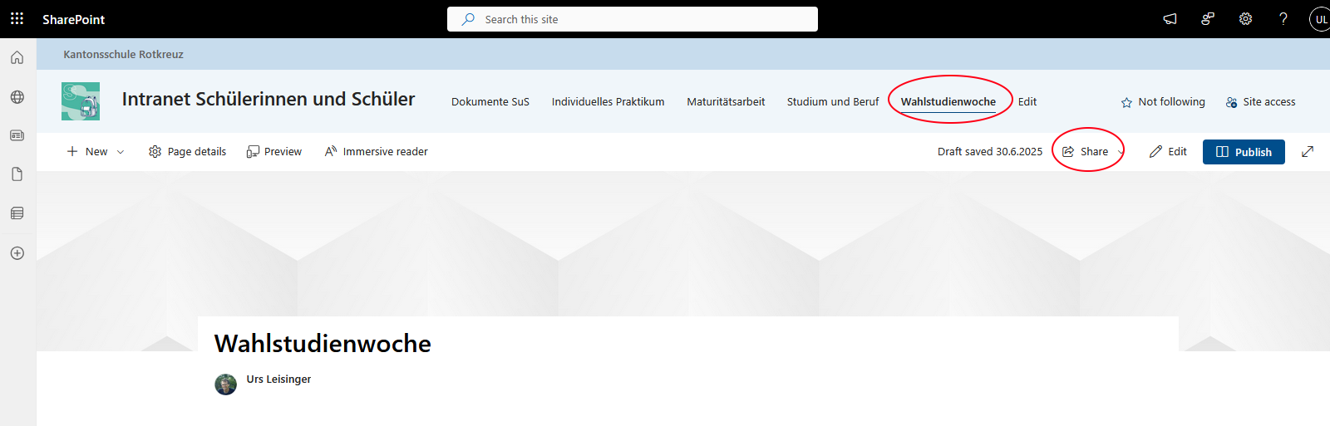The image size is (1330, 426).
Task: Click the SharePoint home title
Action: [73, 19]
